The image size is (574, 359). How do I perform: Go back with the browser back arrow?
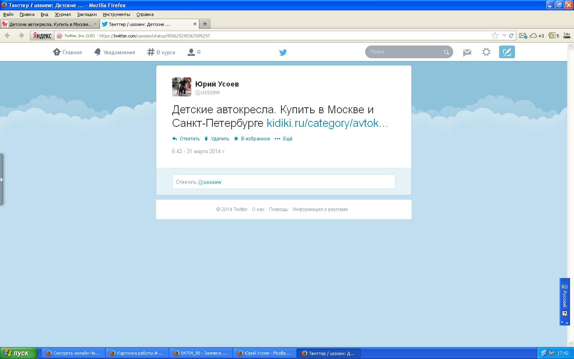(7, 36)
